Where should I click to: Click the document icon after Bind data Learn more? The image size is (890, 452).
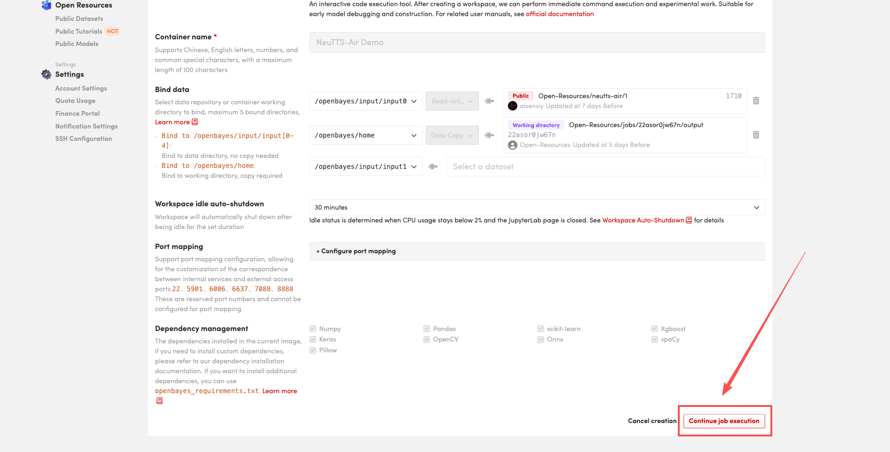[195, 122]
